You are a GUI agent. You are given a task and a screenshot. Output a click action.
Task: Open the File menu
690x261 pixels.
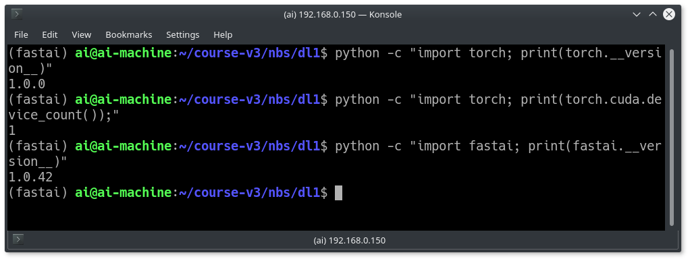21,34
